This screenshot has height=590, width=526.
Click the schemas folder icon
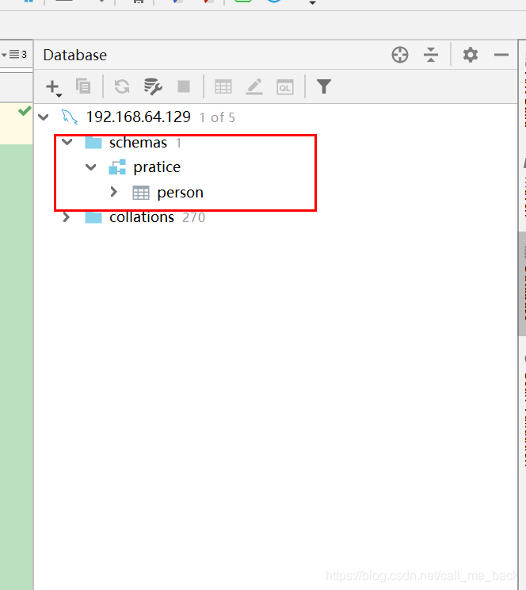pos(93,143)
